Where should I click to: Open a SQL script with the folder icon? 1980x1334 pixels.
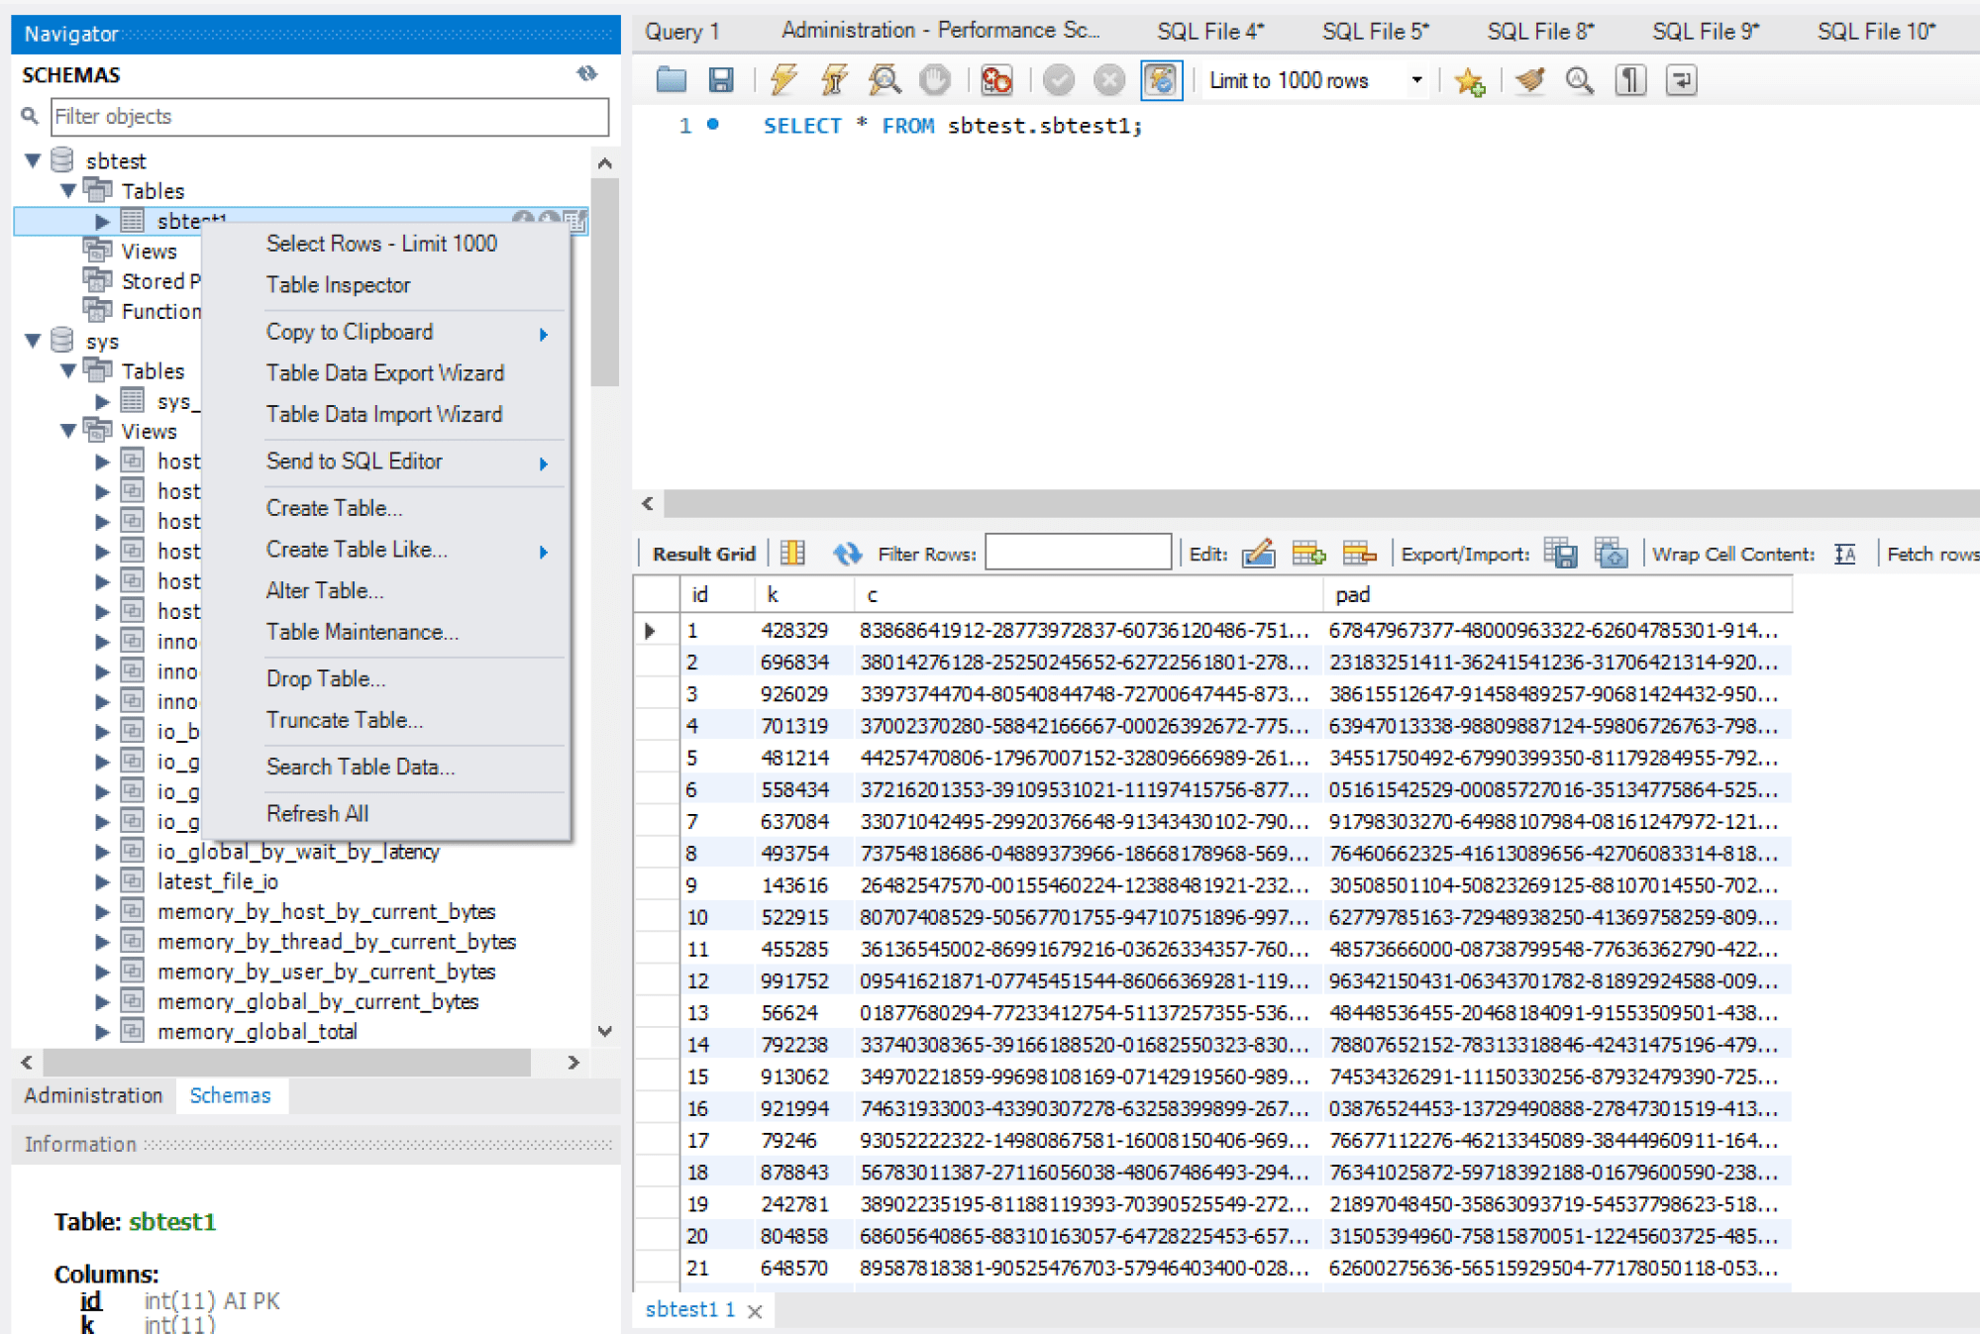coord(670,80)
